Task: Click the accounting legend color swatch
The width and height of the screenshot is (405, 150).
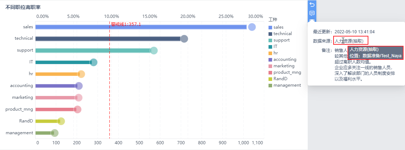Action: coord(270,59)
